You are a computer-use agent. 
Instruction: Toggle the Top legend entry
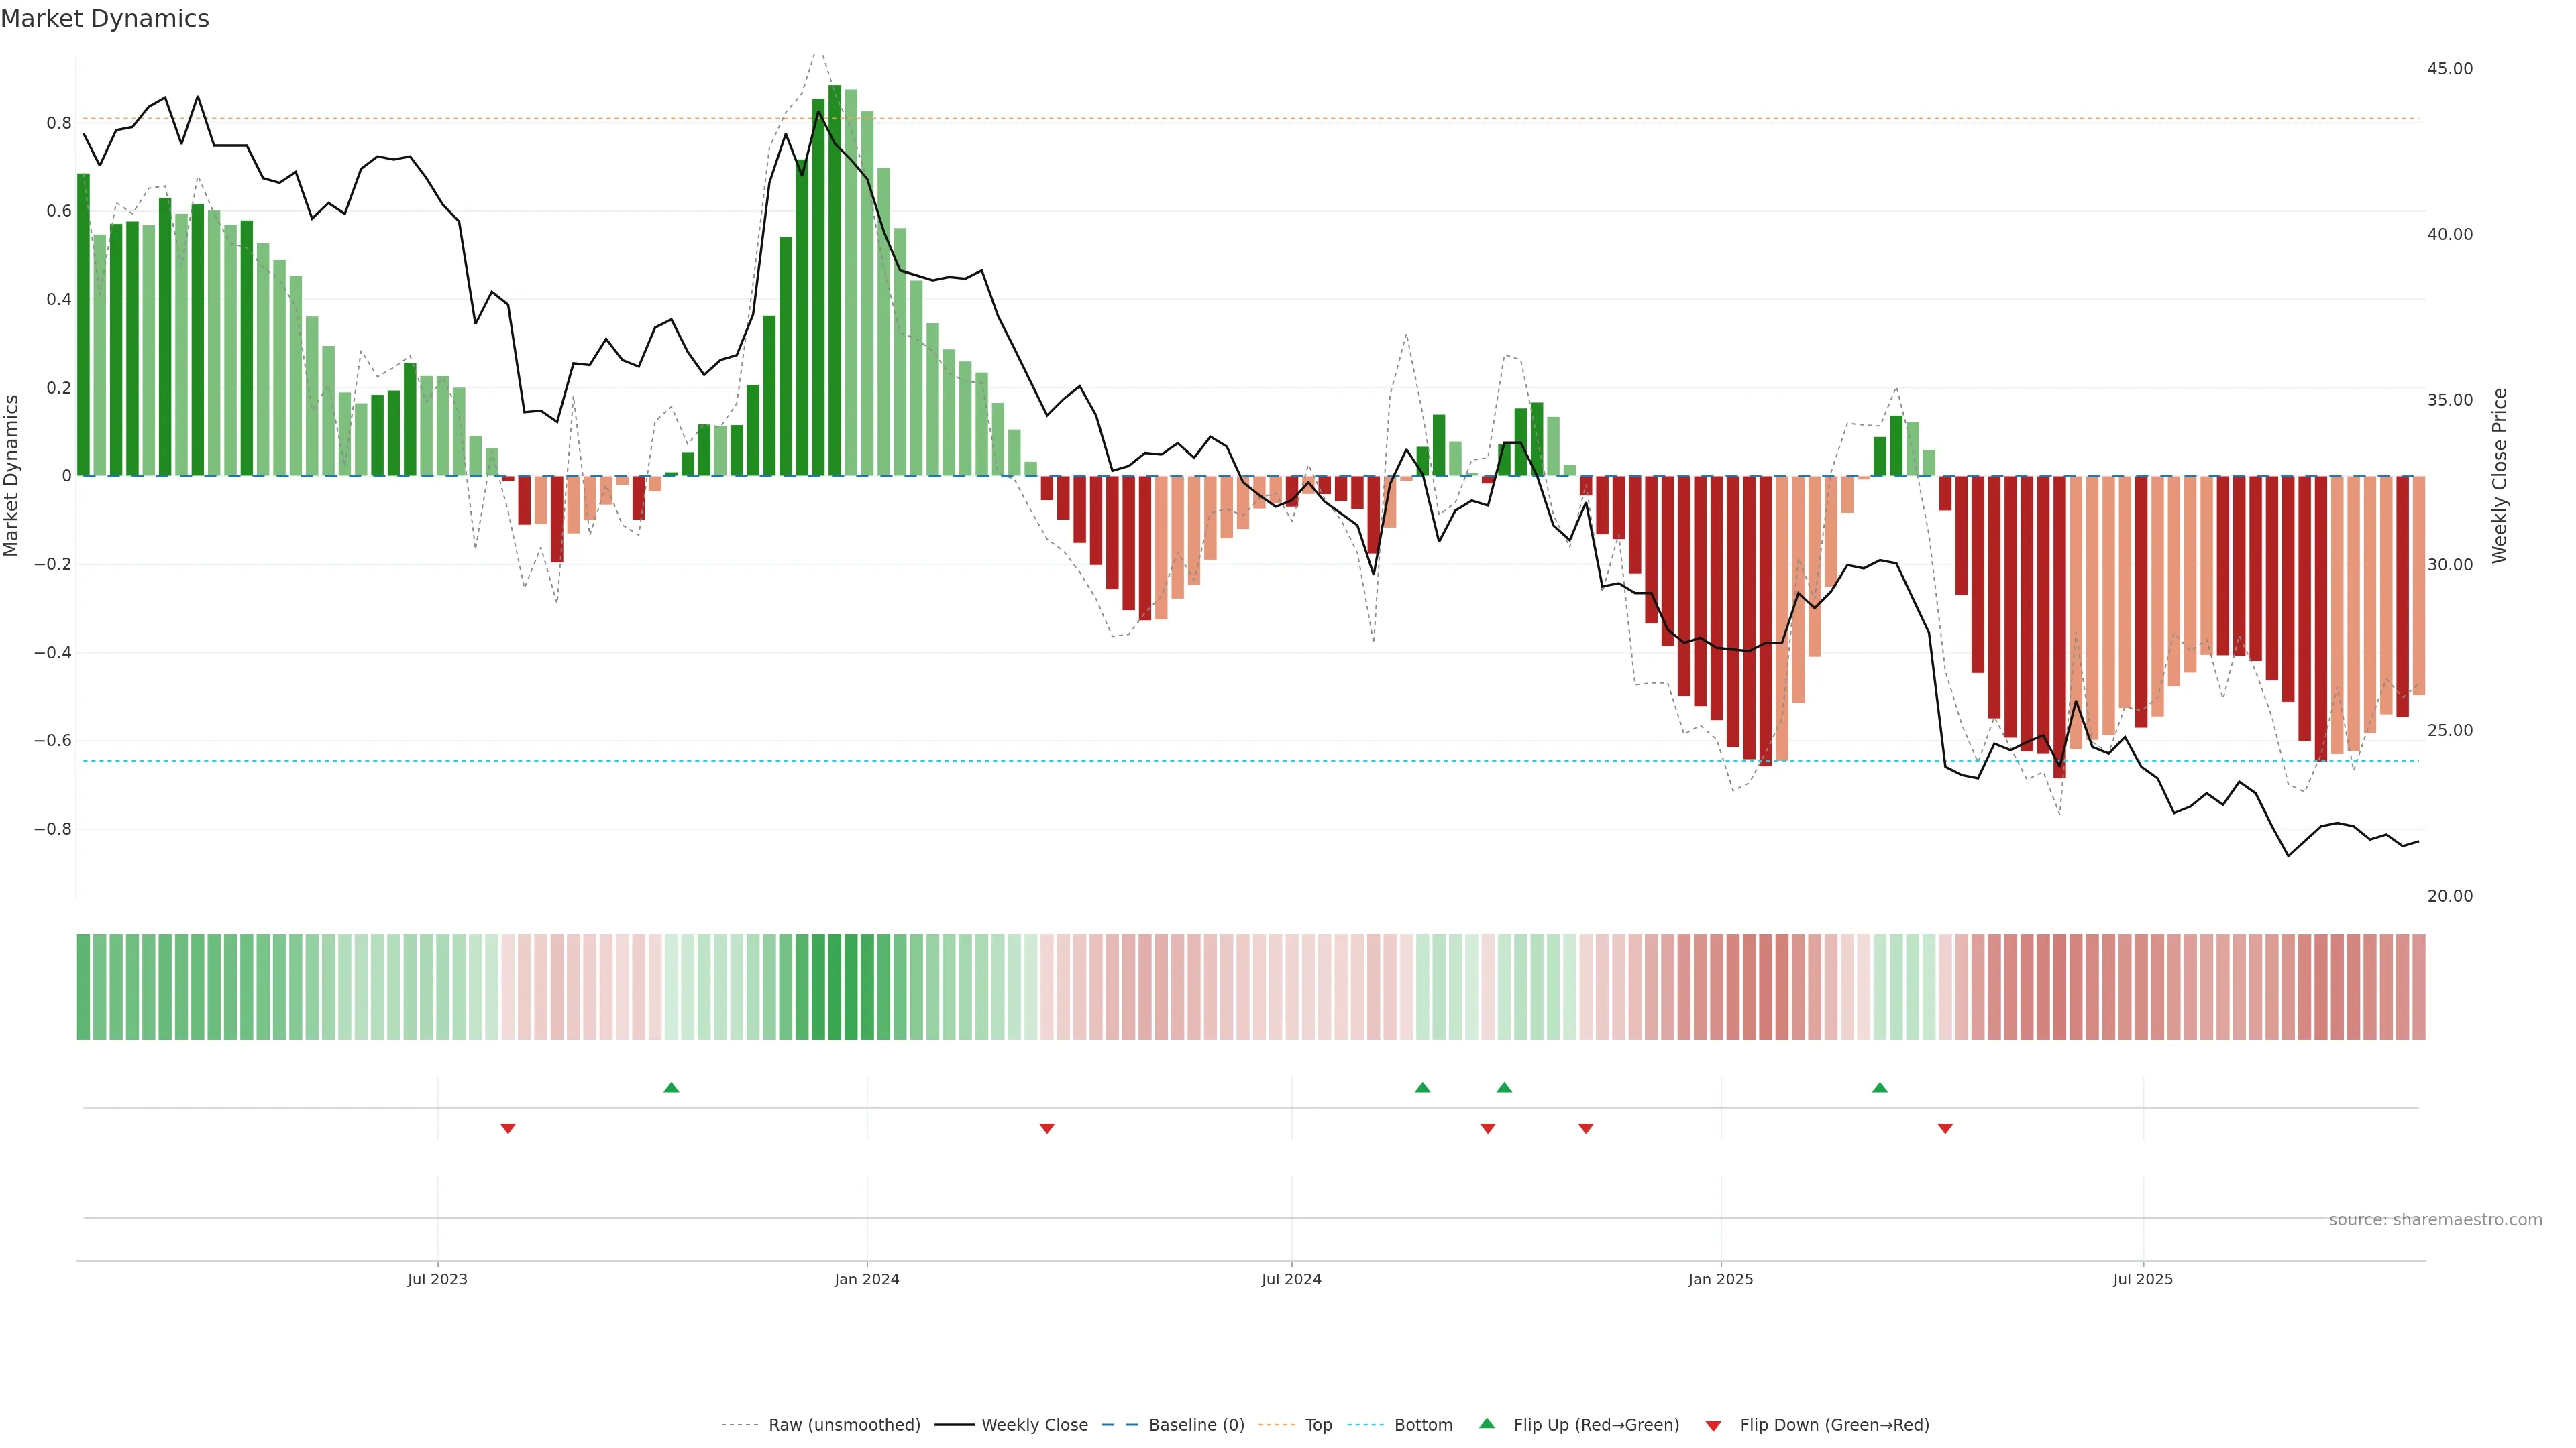(1318, 1424)
